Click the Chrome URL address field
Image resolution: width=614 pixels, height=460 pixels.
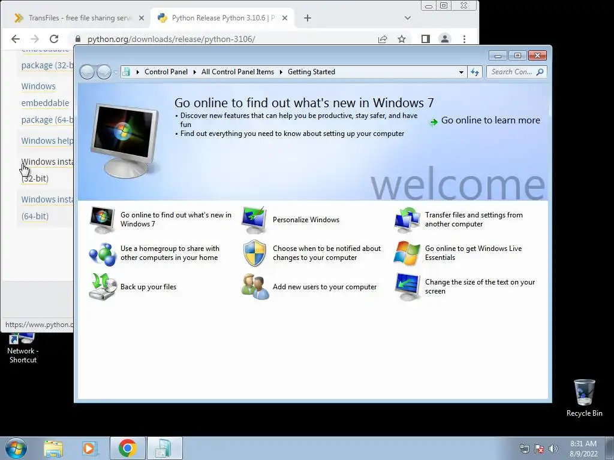pos(171,39)
